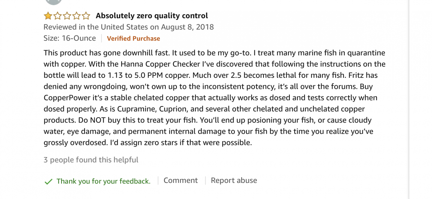
Task: Click the Verified Purchase label
Action: (133, 38)
